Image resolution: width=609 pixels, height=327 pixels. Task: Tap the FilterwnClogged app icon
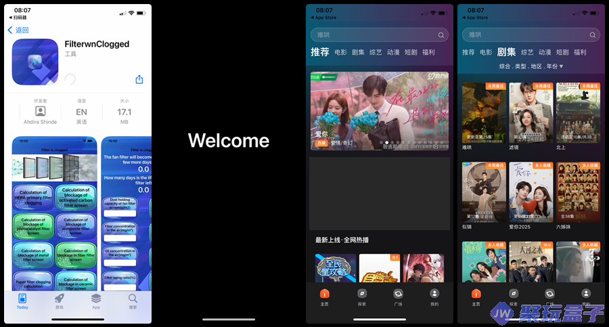35,62
